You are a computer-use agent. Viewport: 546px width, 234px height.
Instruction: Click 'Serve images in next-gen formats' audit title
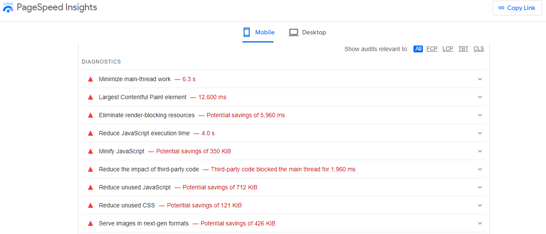[x=144, y=223]
